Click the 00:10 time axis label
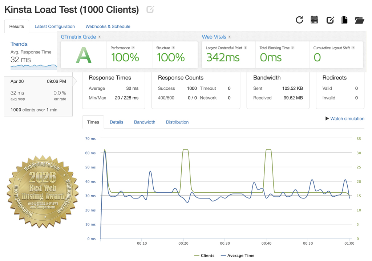The image size is (372, 261). pyautogui.click(x=142, y=243)
